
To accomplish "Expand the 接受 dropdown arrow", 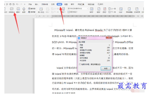I will click(x=101, y=12).
